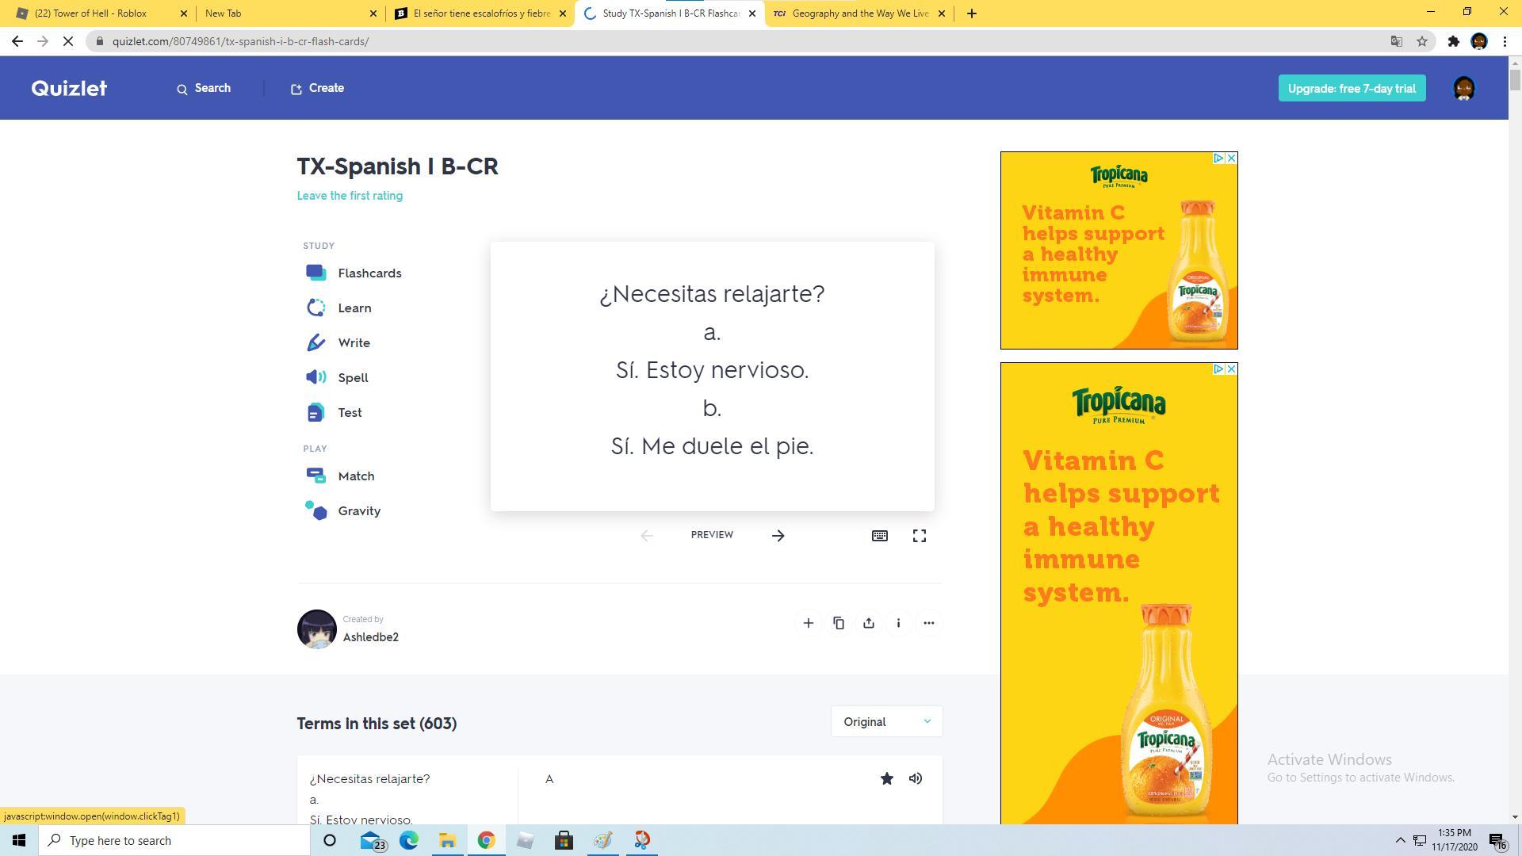Copy and customize this set icon
The height and width of the screenshot is (856, 1522).
pos(838,623)
